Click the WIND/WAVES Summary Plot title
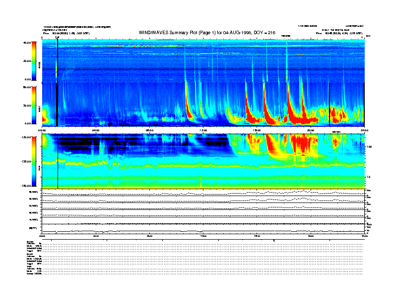 point(207,33)
